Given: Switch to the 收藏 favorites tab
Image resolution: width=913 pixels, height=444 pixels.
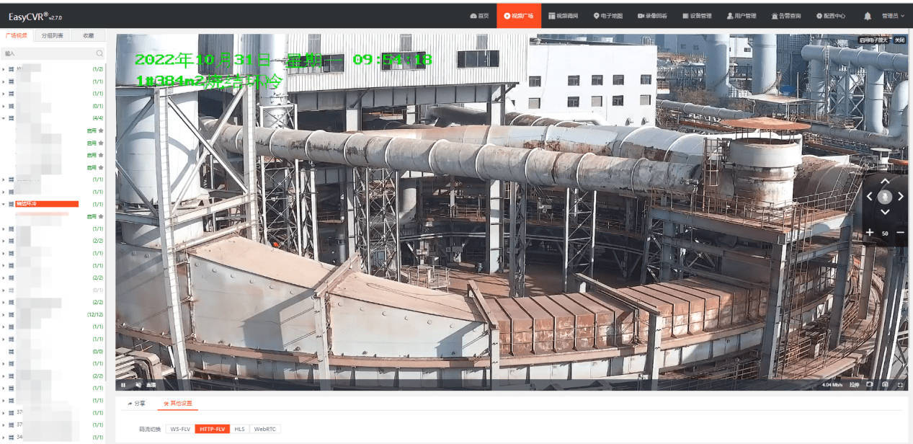Looking at the screenshot, I should coord(88,35).
